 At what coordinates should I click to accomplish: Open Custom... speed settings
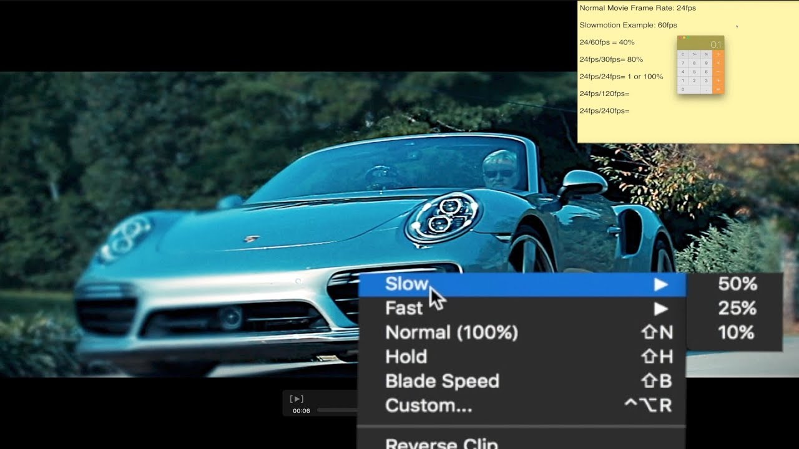click(522, 405)
